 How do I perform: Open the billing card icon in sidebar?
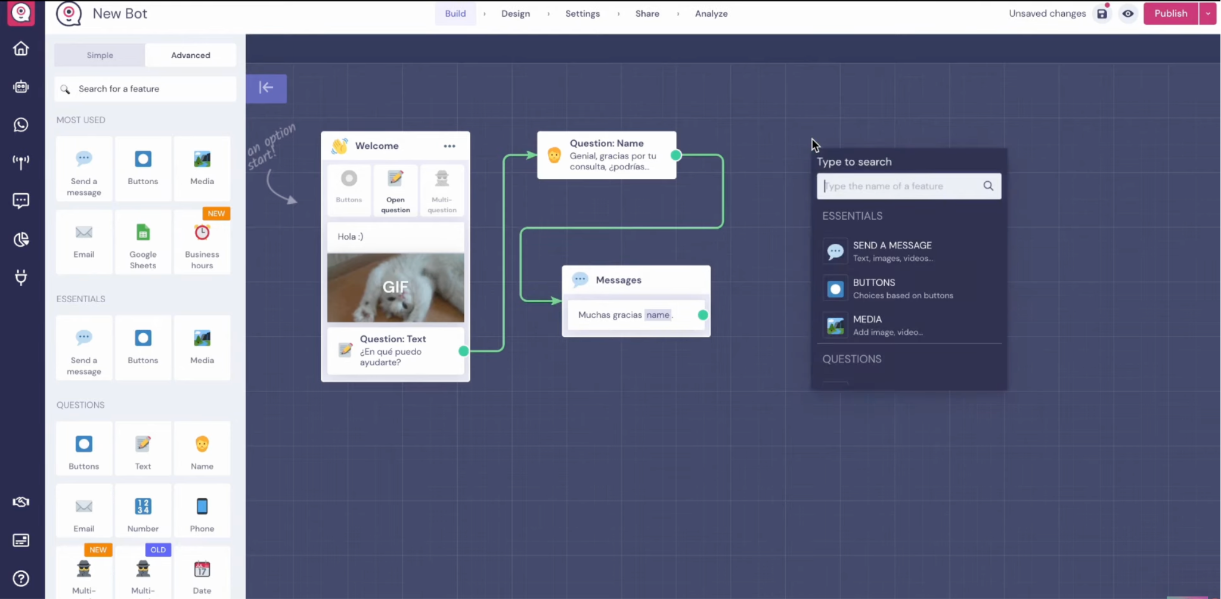point(21,541)
